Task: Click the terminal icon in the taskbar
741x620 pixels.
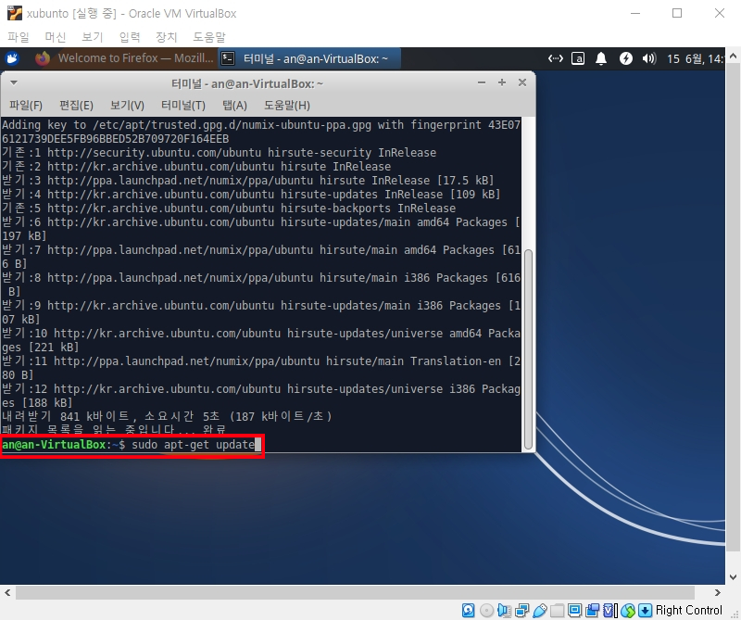Action: [x=228, y=58]
